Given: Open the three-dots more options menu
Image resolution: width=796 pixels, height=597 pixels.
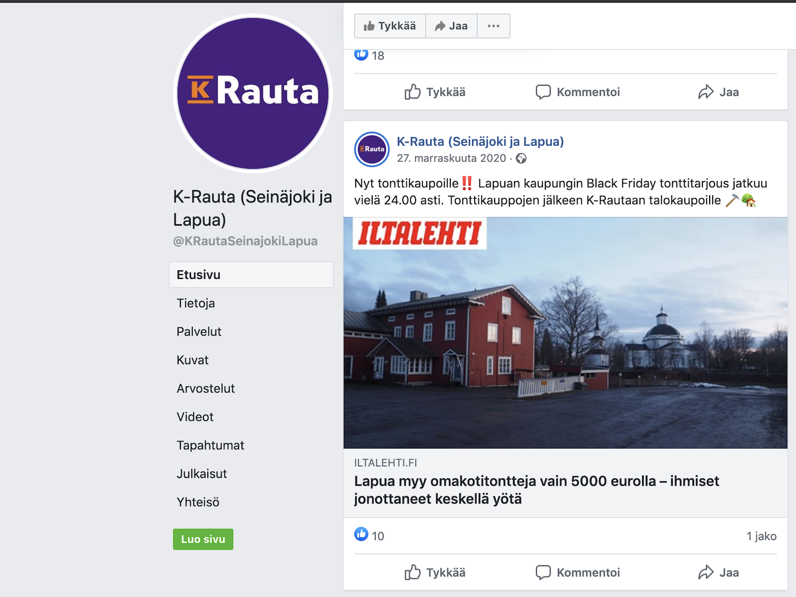Looking at the screenshot, I should 494,26.
